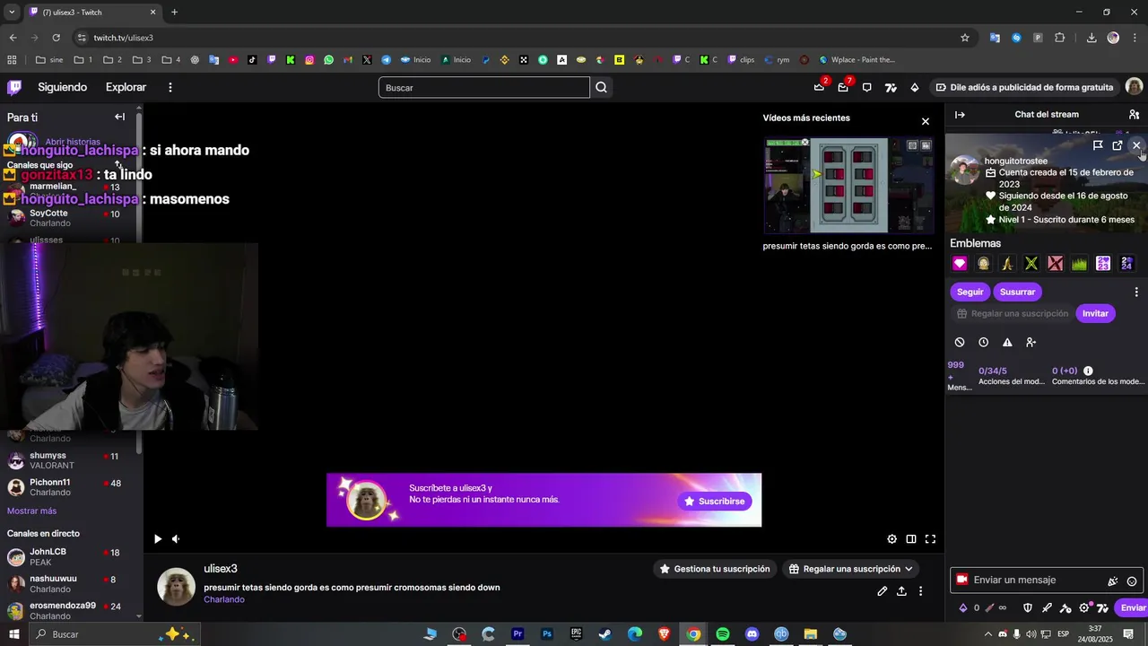Mute the stream volume icon

point(176,538)
